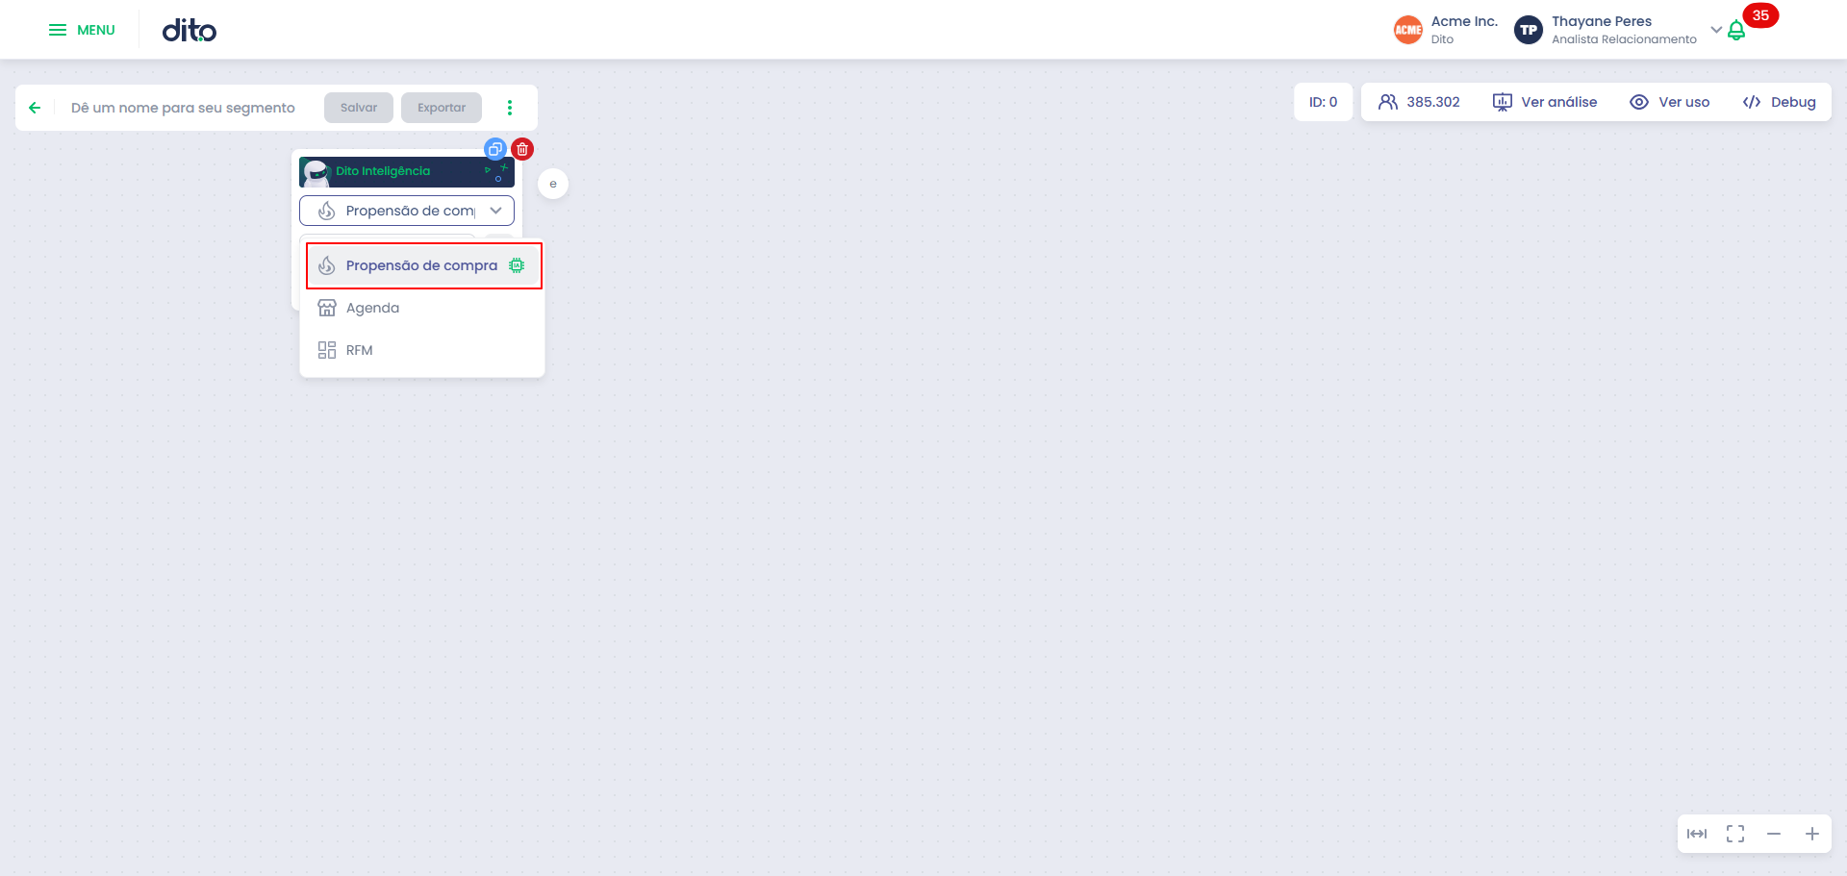Expand the Propensão de compra dropdown

[x=407, y=211]
